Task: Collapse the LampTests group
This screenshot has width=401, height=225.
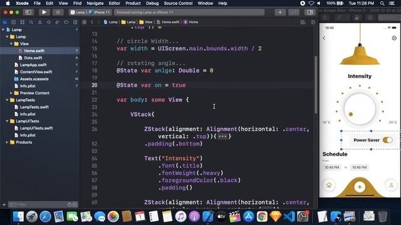Action: coord(7,100)
